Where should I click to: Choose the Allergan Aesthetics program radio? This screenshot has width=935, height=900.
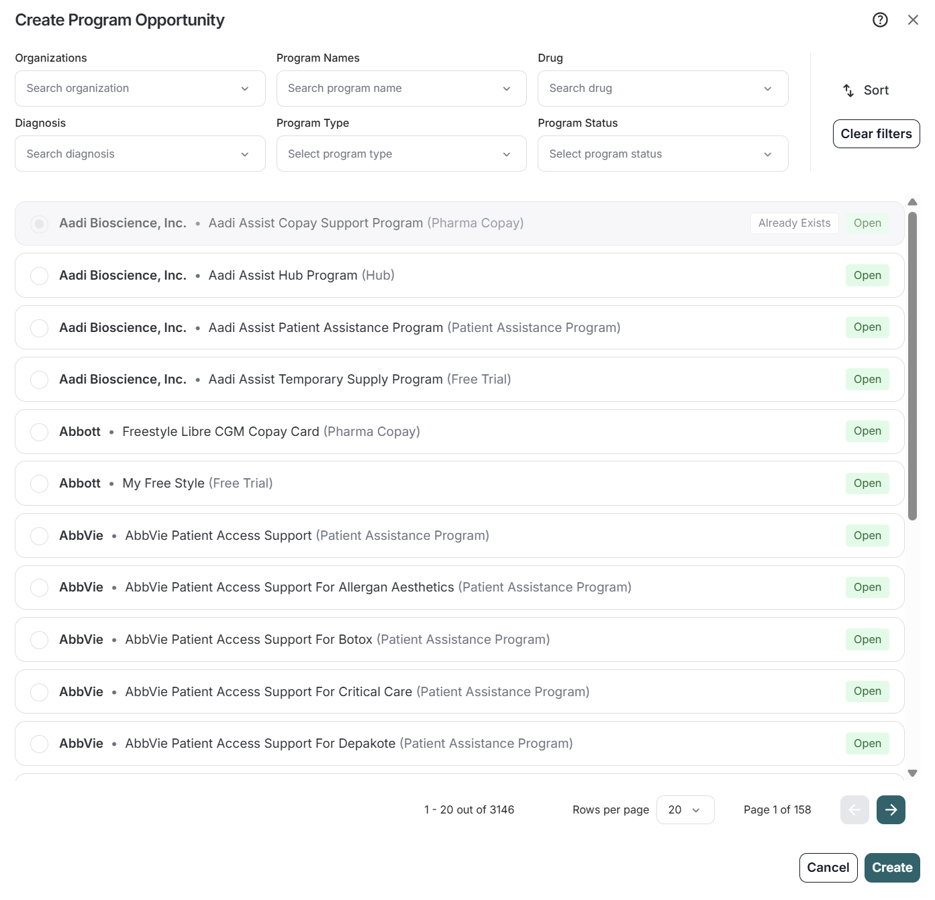pyautogui.click(x=40, y=587)
